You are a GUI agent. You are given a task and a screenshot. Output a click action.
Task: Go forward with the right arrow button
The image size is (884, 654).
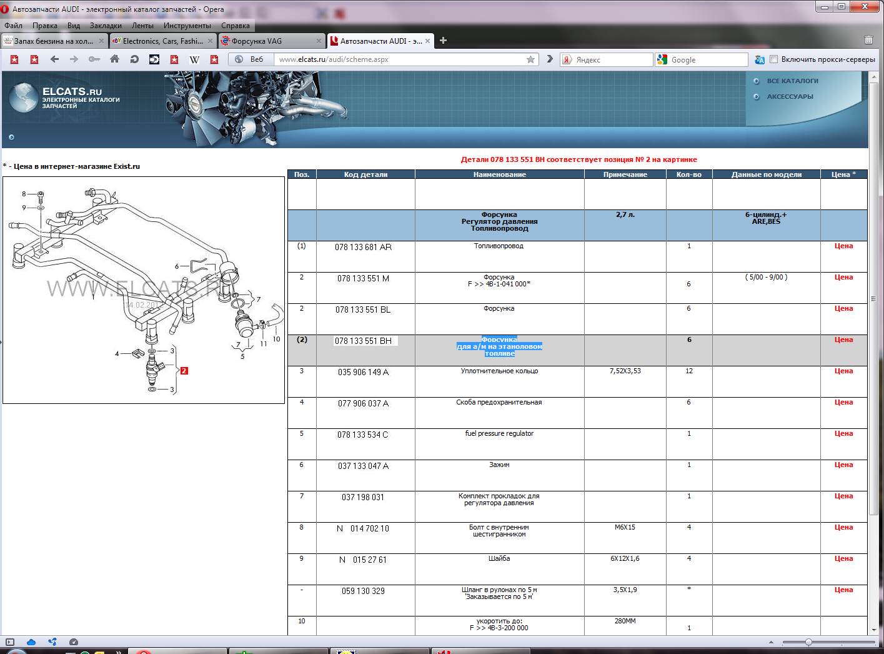point(74,59)
